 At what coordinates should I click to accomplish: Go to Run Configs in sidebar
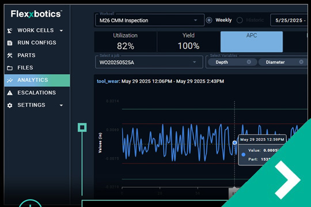(37, 43)
